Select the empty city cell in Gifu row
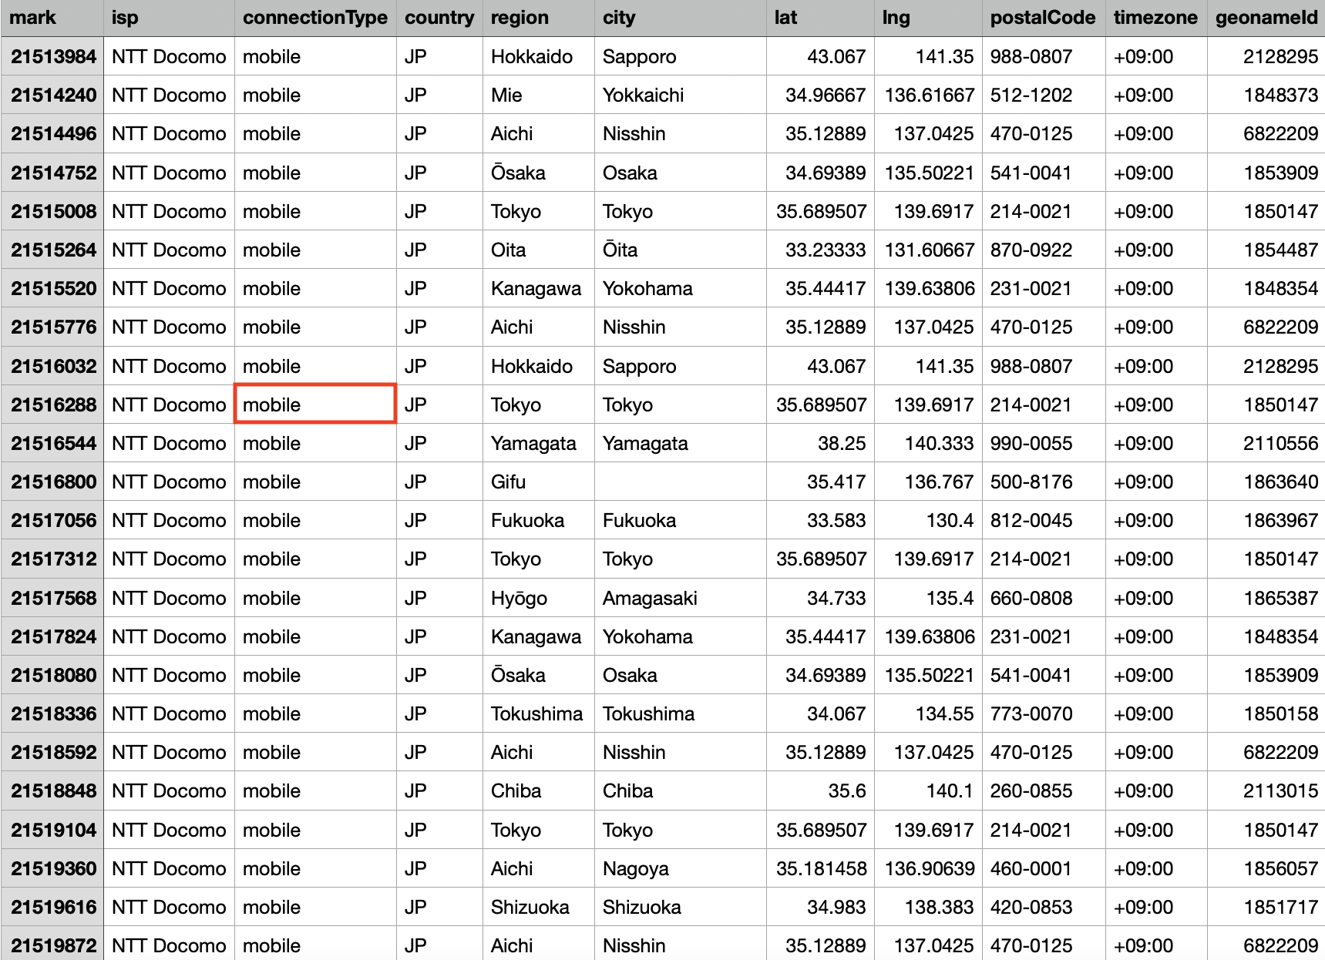Screen dimensions: 1325x960 click(x=681, y=482)
